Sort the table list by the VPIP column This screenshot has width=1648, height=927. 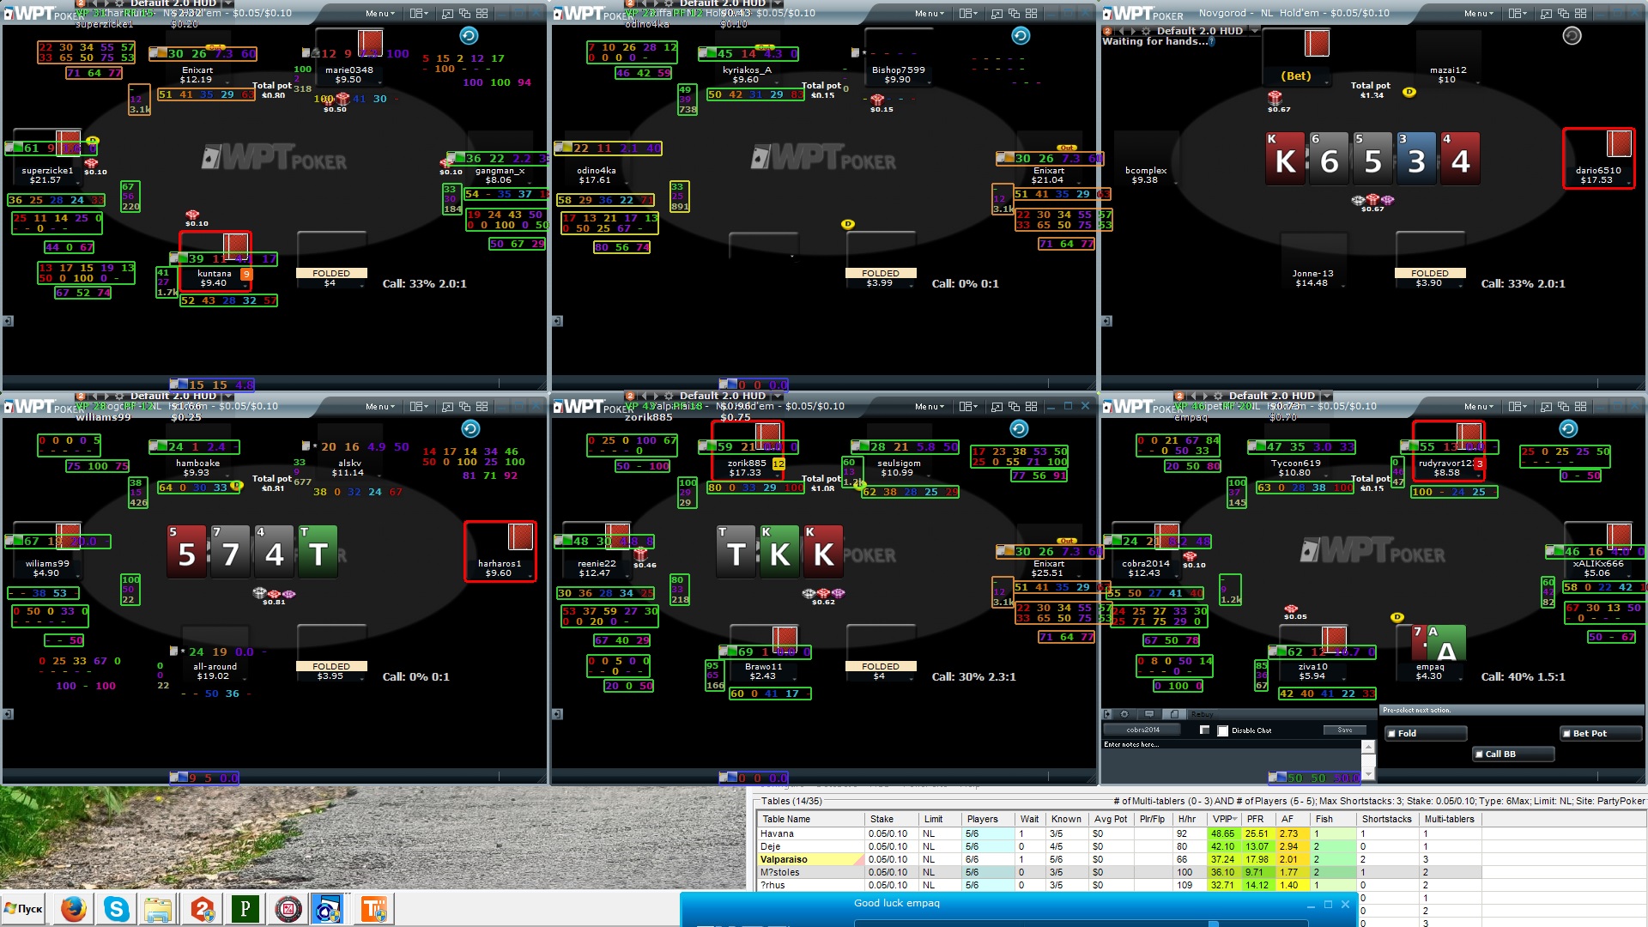click(1225, 819)
